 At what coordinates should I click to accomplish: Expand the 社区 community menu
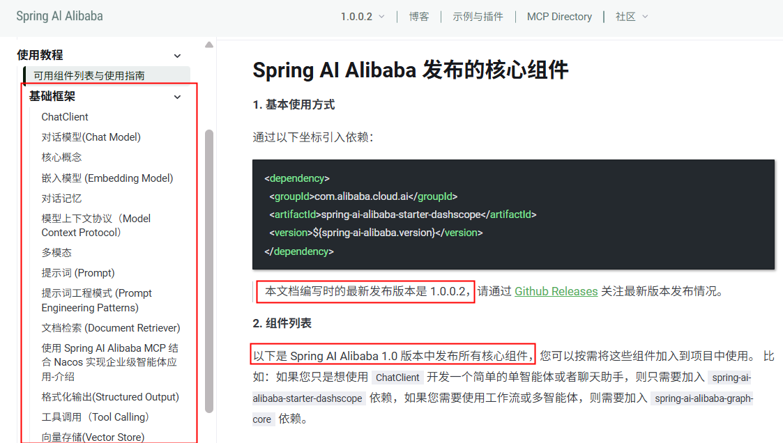[630, 15]
